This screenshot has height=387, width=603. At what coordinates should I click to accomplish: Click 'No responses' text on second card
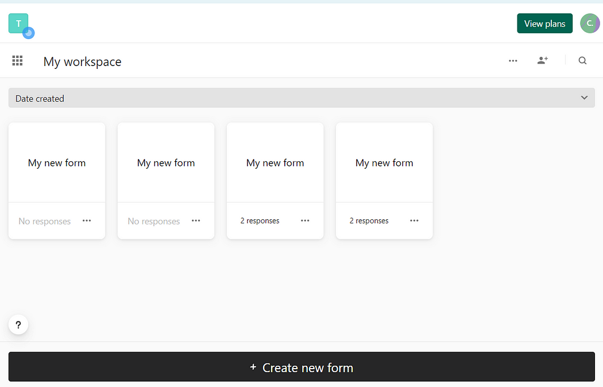point(154,222)
